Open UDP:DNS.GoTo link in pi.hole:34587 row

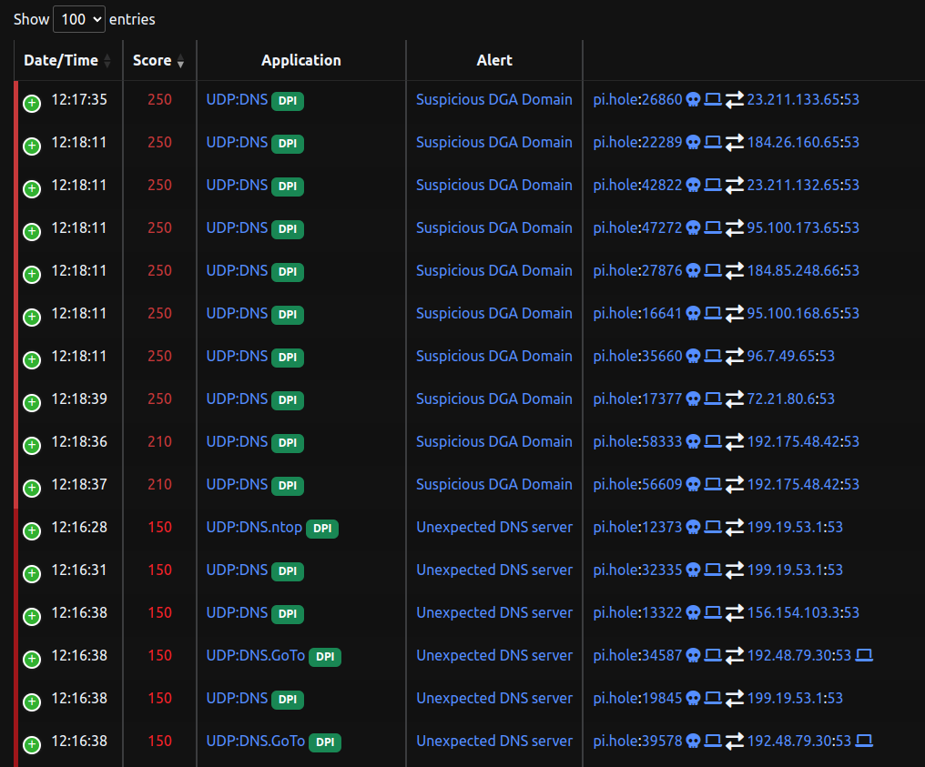pyautogui.click(x=256, y=655)
